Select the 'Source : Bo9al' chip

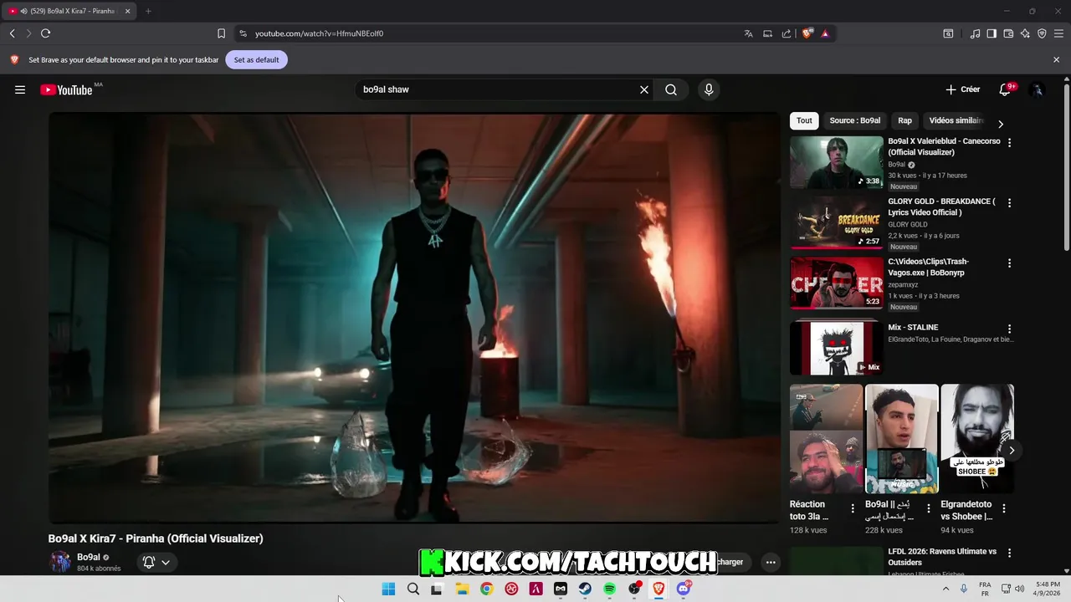[854, 120]
